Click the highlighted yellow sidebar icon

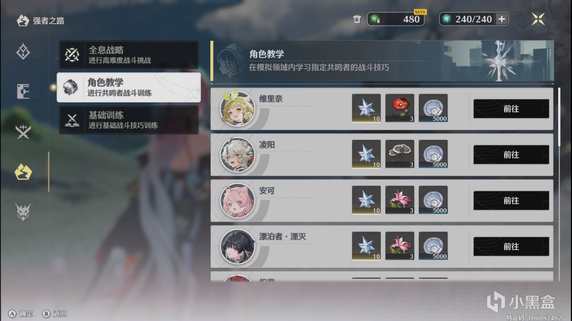[x=23, y=172]
